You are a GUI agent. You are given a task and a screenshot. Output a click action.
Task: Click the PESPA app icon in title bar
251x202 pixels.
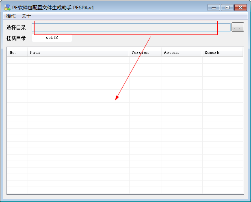(7, 7)
